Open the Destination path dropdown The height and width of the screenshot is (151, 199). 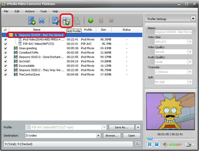[98, 136]
